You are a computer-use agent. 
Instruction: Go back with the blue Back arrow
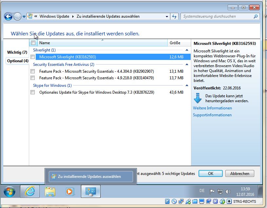click(x=8, y=16)
